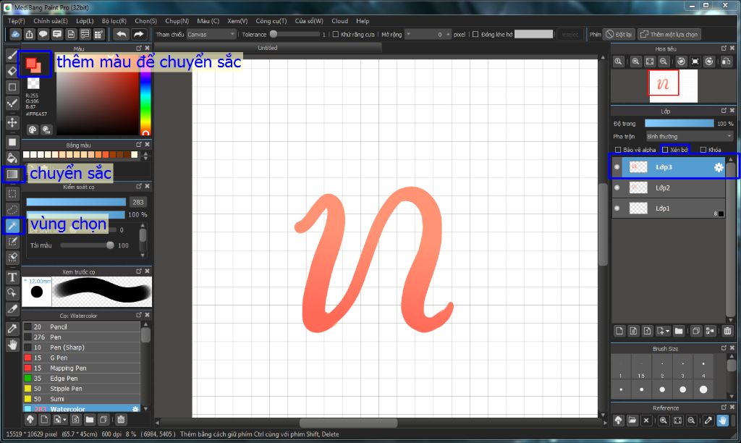Toggle the Xén bớ clipping checkbox
This screenshot has width=741, height=443.
click(x=666, y=150)
